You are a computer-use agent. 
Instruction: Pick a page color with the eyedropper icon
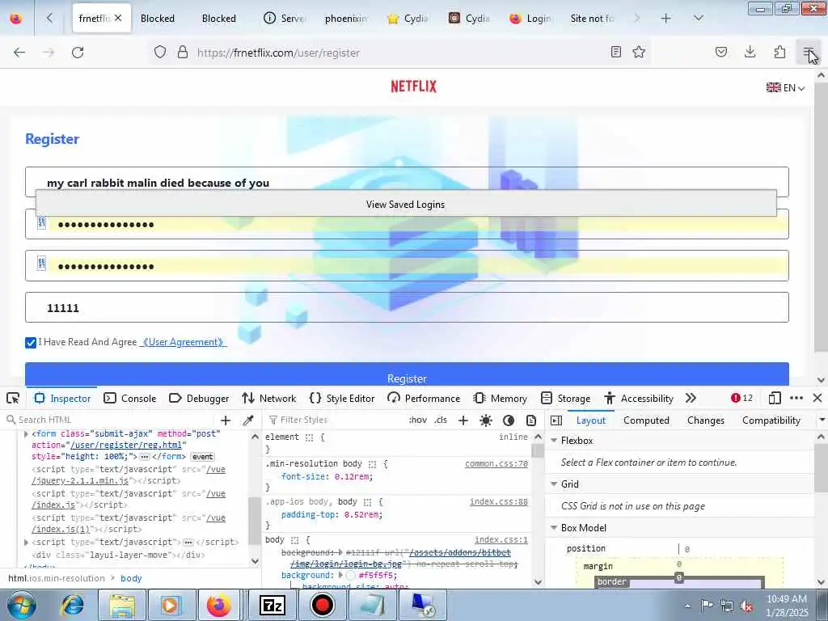[x=247, y=420]
